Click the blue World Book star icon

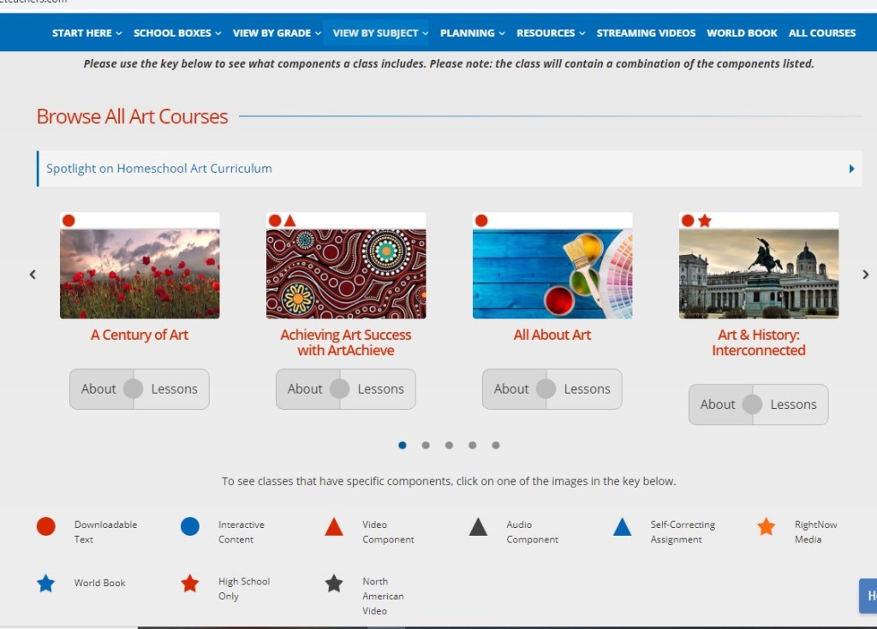click(46, 584)
